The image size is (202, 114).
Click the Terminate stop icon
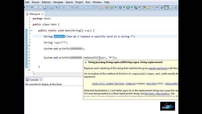click(x=72, y=8)
